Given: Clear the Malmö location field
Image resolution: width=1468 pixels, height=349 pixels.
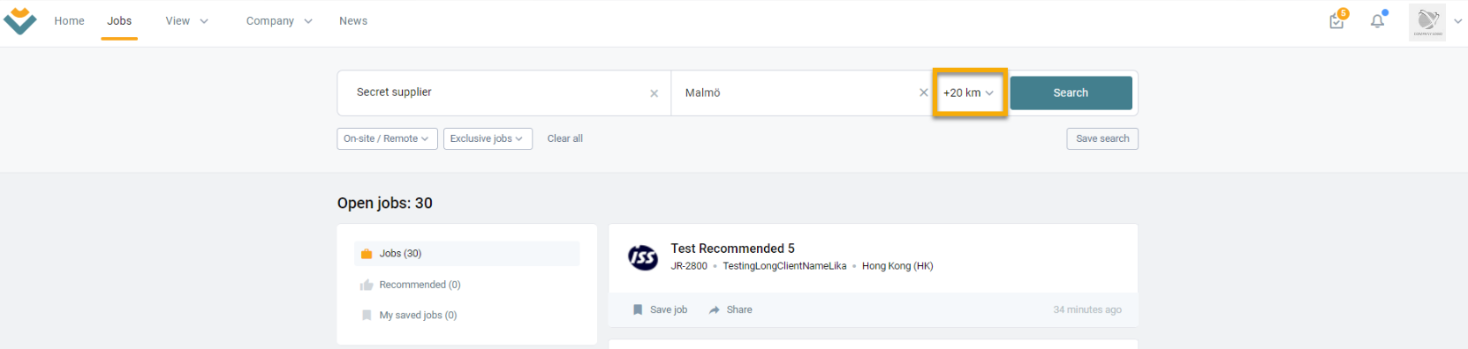Looking at the screenshot, I should coord(924,93).
